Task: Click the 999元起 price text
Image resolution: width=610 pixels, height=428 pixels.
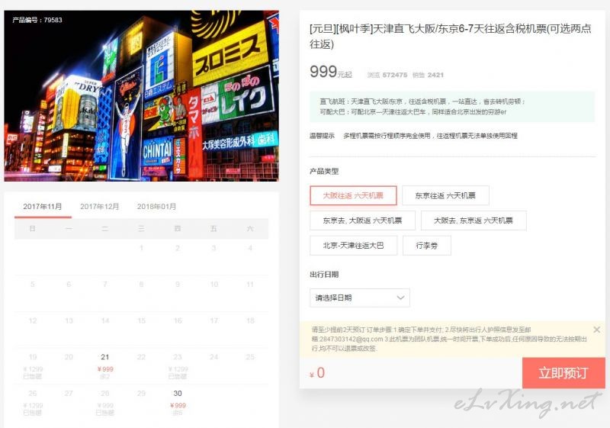Action: pyautogui.click(x=331, y=72)
